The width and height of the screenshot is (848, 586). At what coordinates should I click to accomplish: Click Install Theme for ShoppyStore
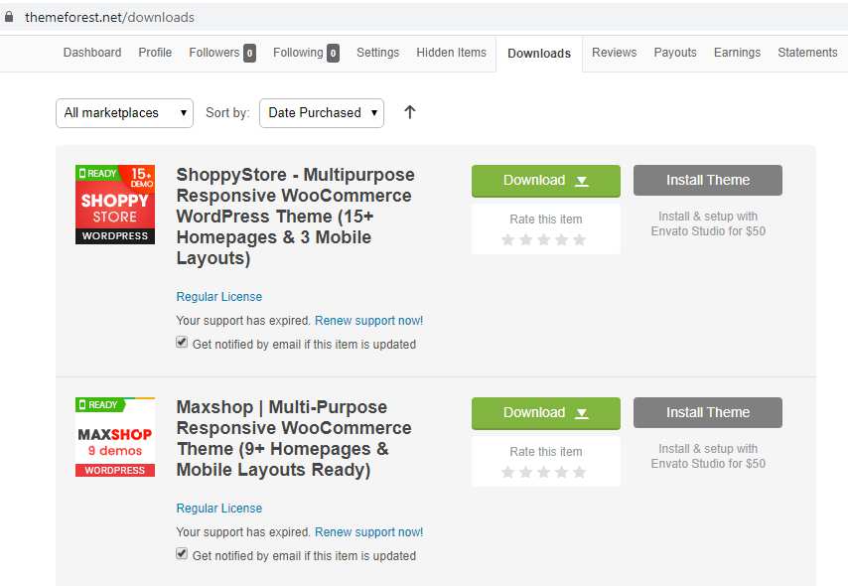(708, 180)
